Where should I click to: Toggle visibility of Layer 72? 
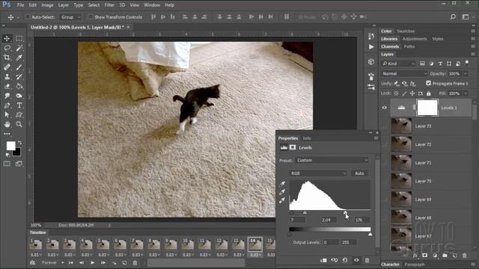[x=384, y=144]
